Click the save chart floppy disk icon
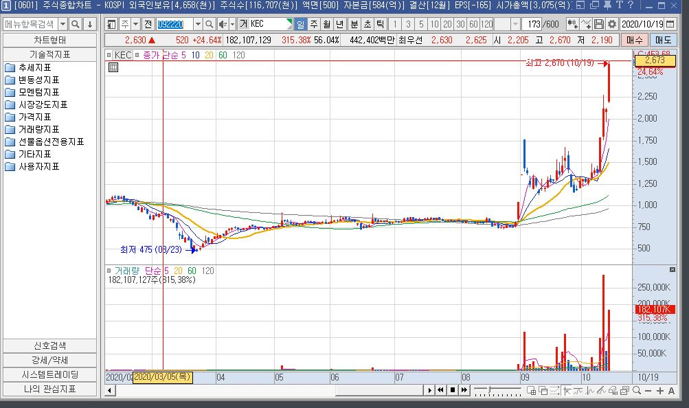 pyautogui.click(x=599, y=24)
